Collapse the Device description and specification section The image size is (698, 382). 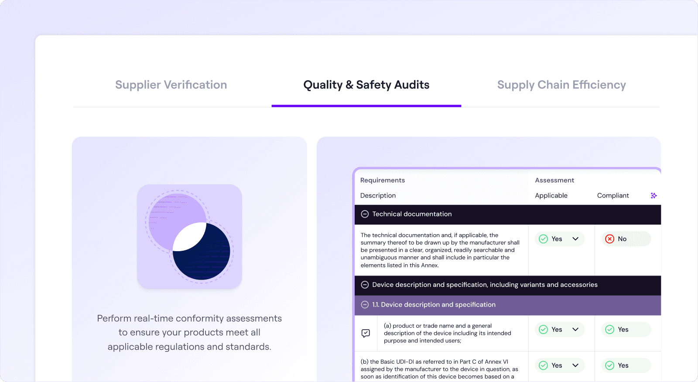tap(364, 285)
